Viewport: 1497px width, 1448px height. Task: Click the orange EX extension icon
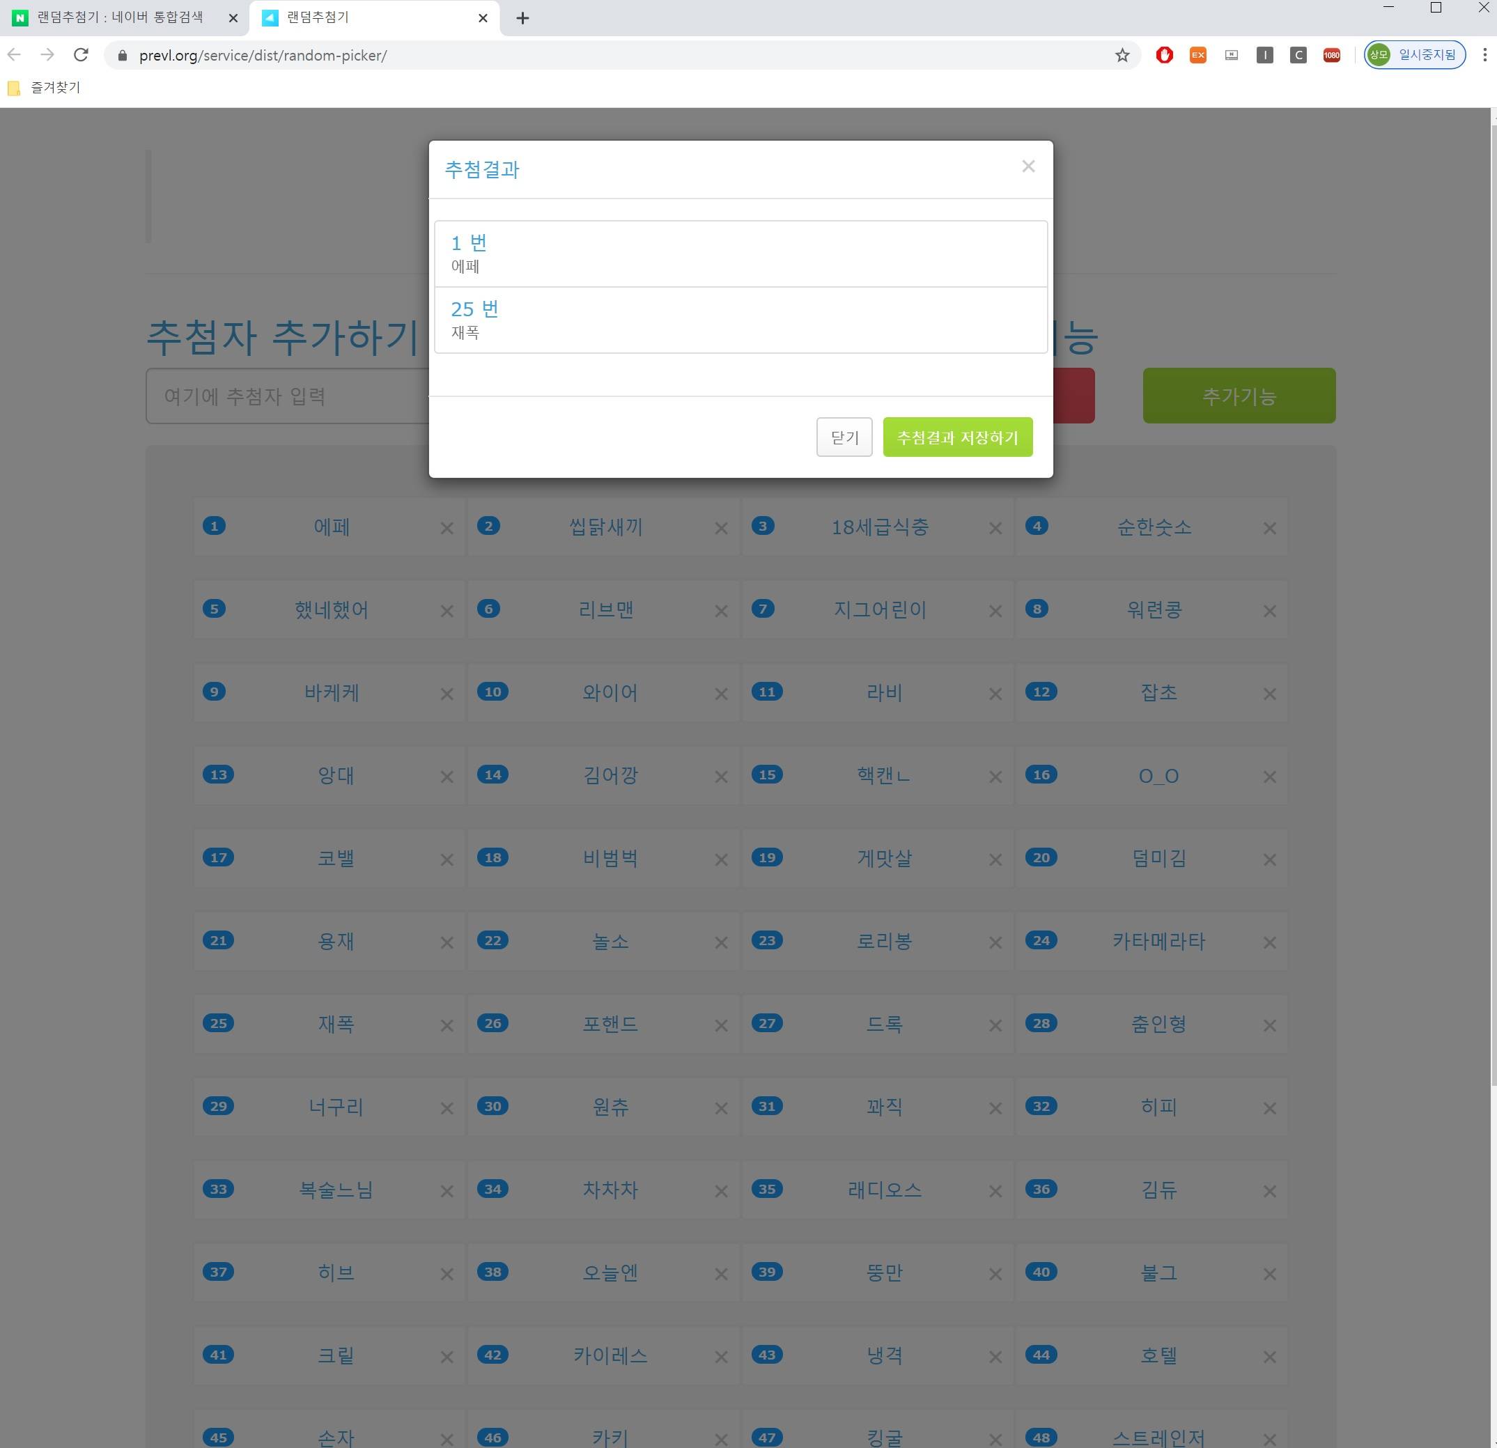coord(1197,55)
